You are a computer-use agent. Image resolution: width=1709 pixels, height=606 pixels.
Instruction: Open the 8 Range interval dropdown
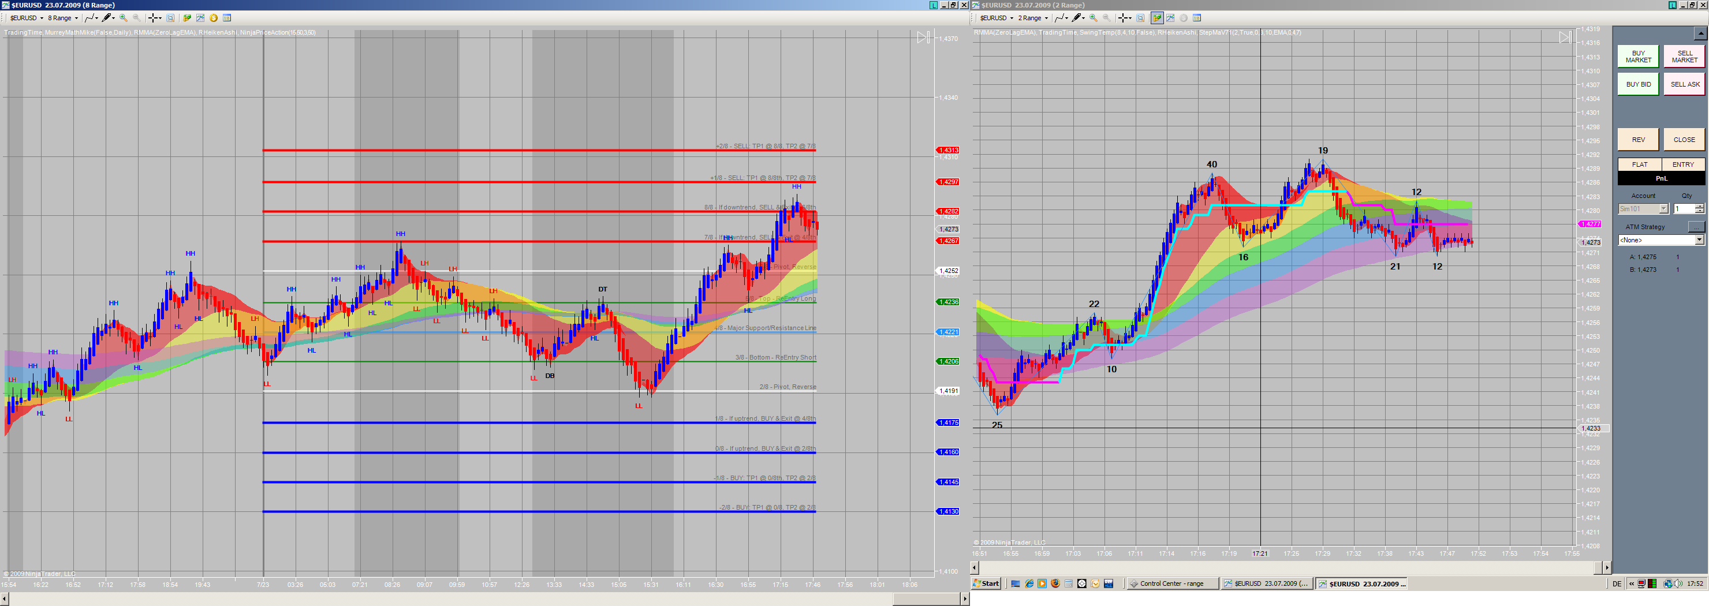63,18
